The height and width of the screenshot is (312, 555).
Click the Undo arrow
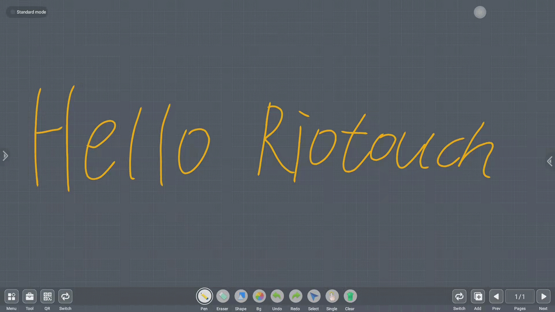(x=277, y=296)
